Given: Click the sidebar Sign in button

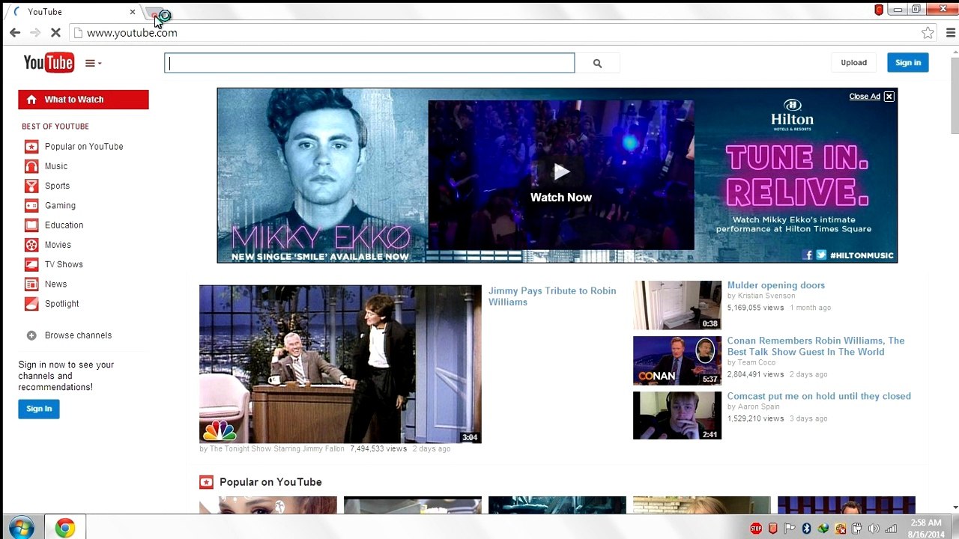Looking at the screenshot, I should [39, 409].
